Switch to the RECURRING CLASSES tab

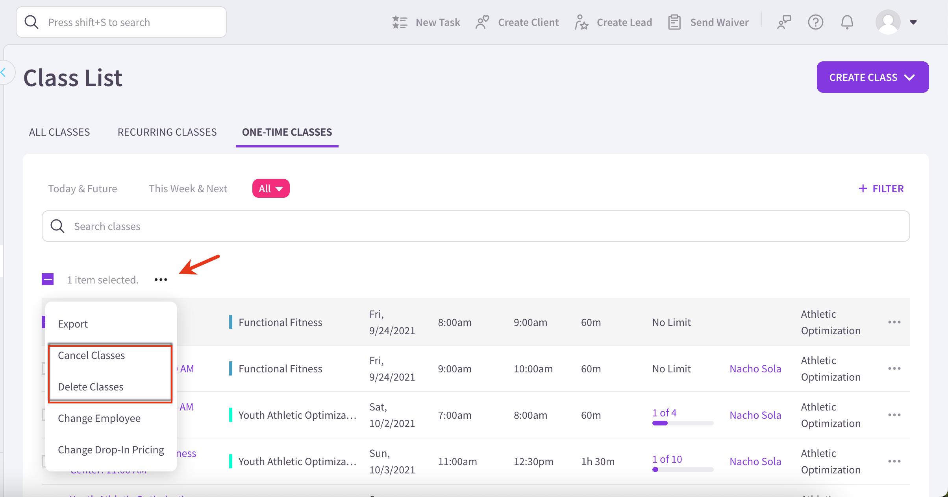167,132
